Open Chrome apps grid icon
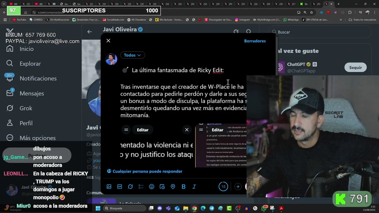The image size is (379, 213). point(5,20)
